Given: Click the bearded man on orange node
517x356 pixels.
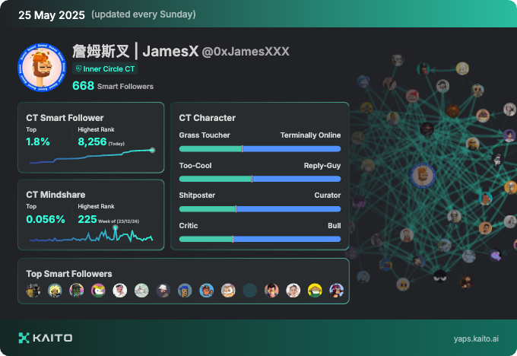Looking at the screenshot, I should [x=485, y=227].
